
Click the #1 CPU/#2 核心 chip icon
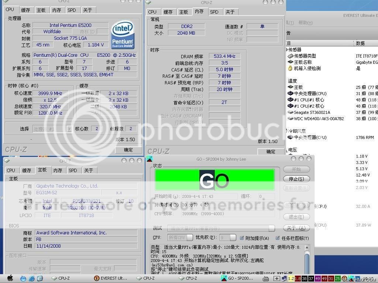[290, 106]
